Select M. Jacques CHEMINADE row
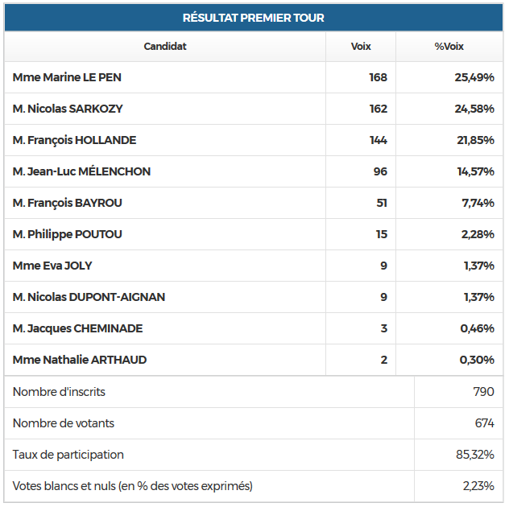Screen dimensions: 509x507 point(77,328)
